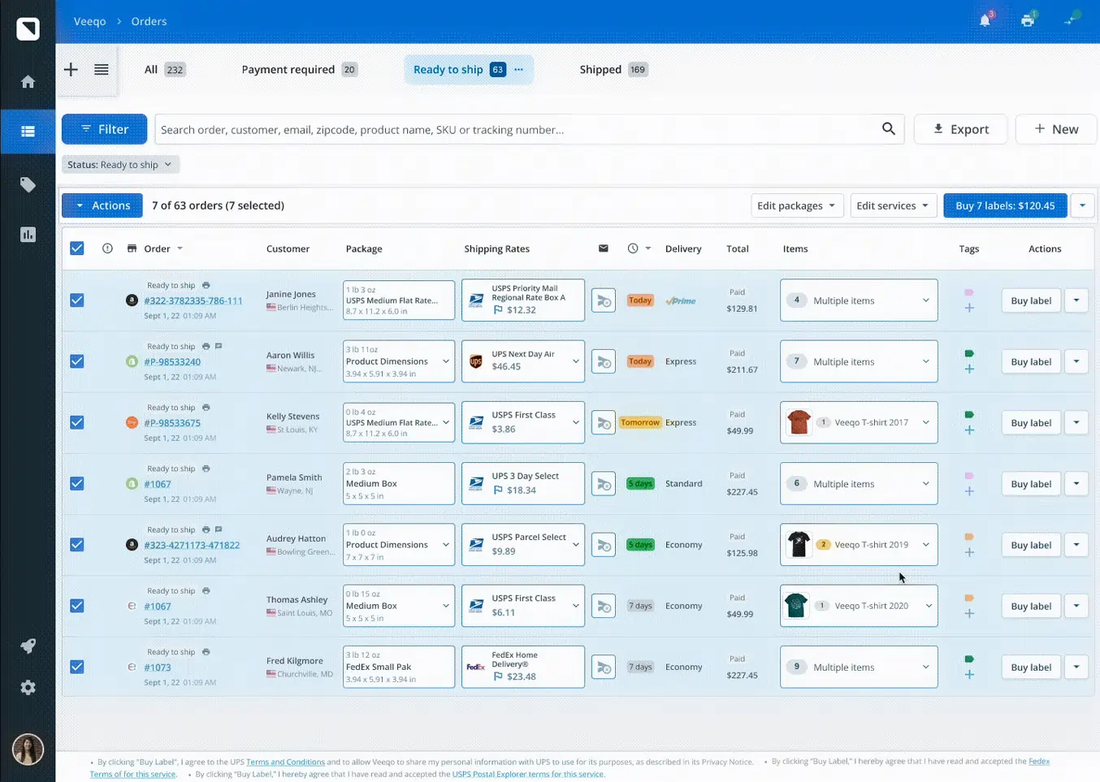Click the orange tag on Audrey Hatton order
The image size is (1100, 782).
click(968, 537)
